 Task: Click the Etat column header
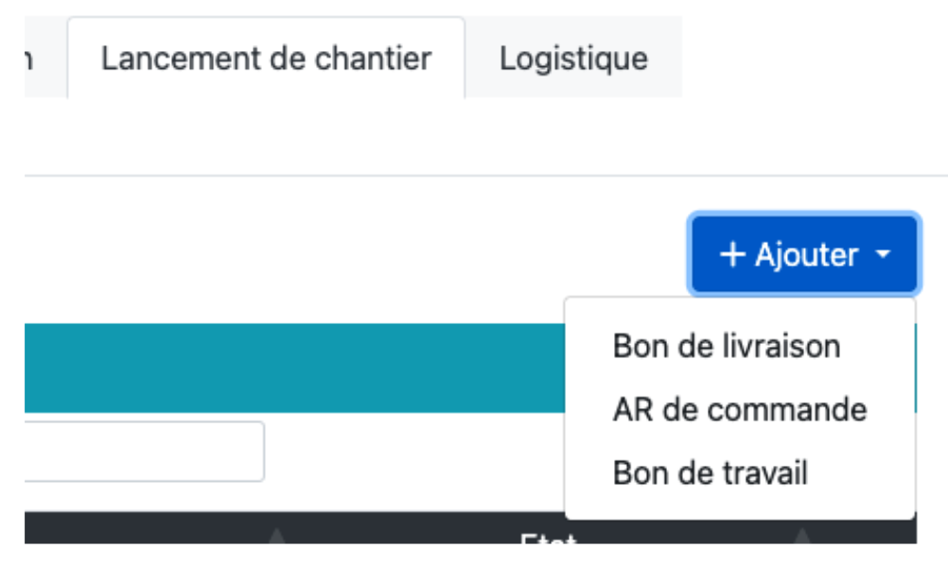(x=549, y=539)
